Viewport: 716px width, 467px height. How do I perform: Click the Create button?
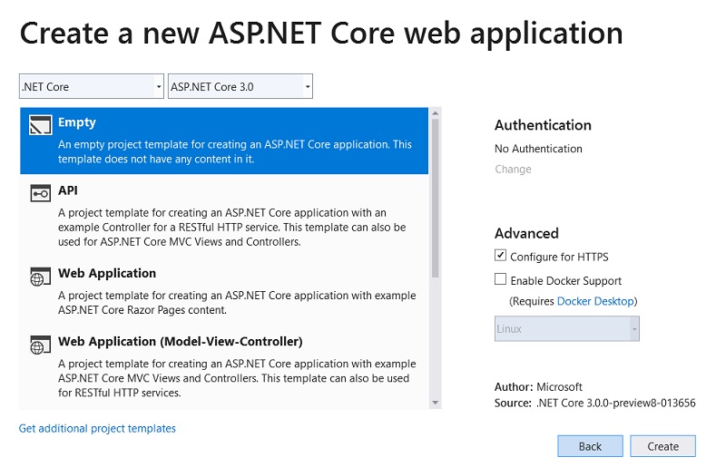[662, 446]
